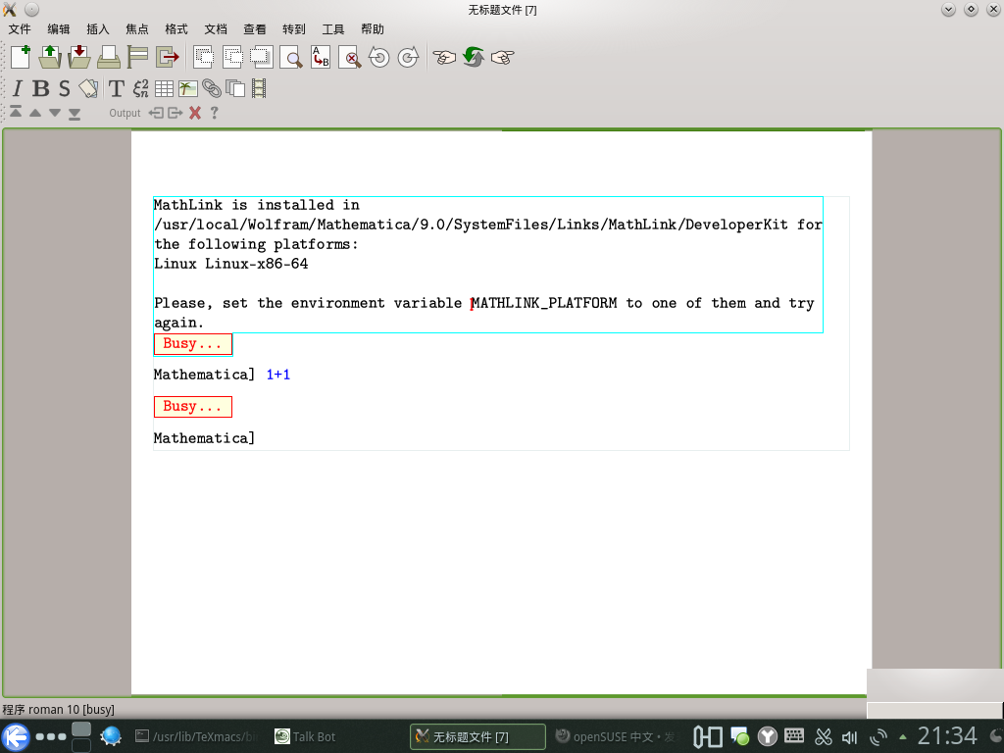Click the S text style icon
Screen dimensions: 1004x753
tap(64, 88)
